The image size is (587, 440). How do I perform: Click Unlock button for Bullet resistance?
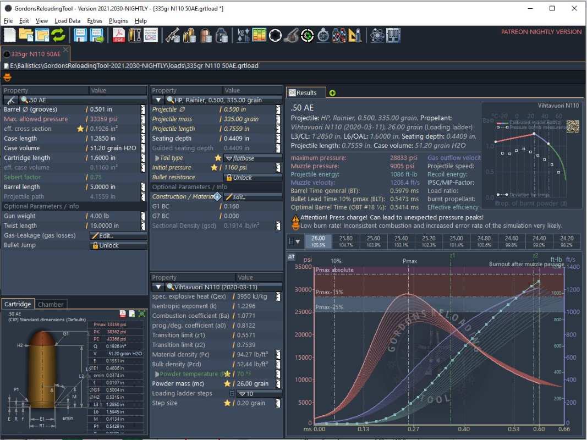click(x=253, y=177)
